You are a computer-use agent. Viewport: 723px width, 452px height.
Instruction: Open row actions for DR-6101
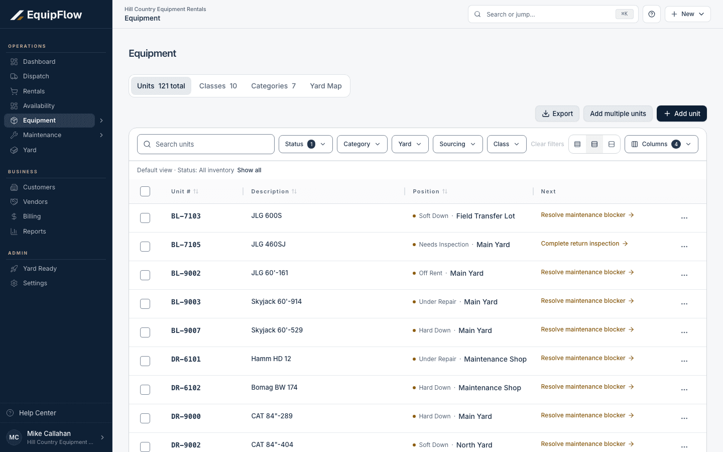tap(684, 361)
